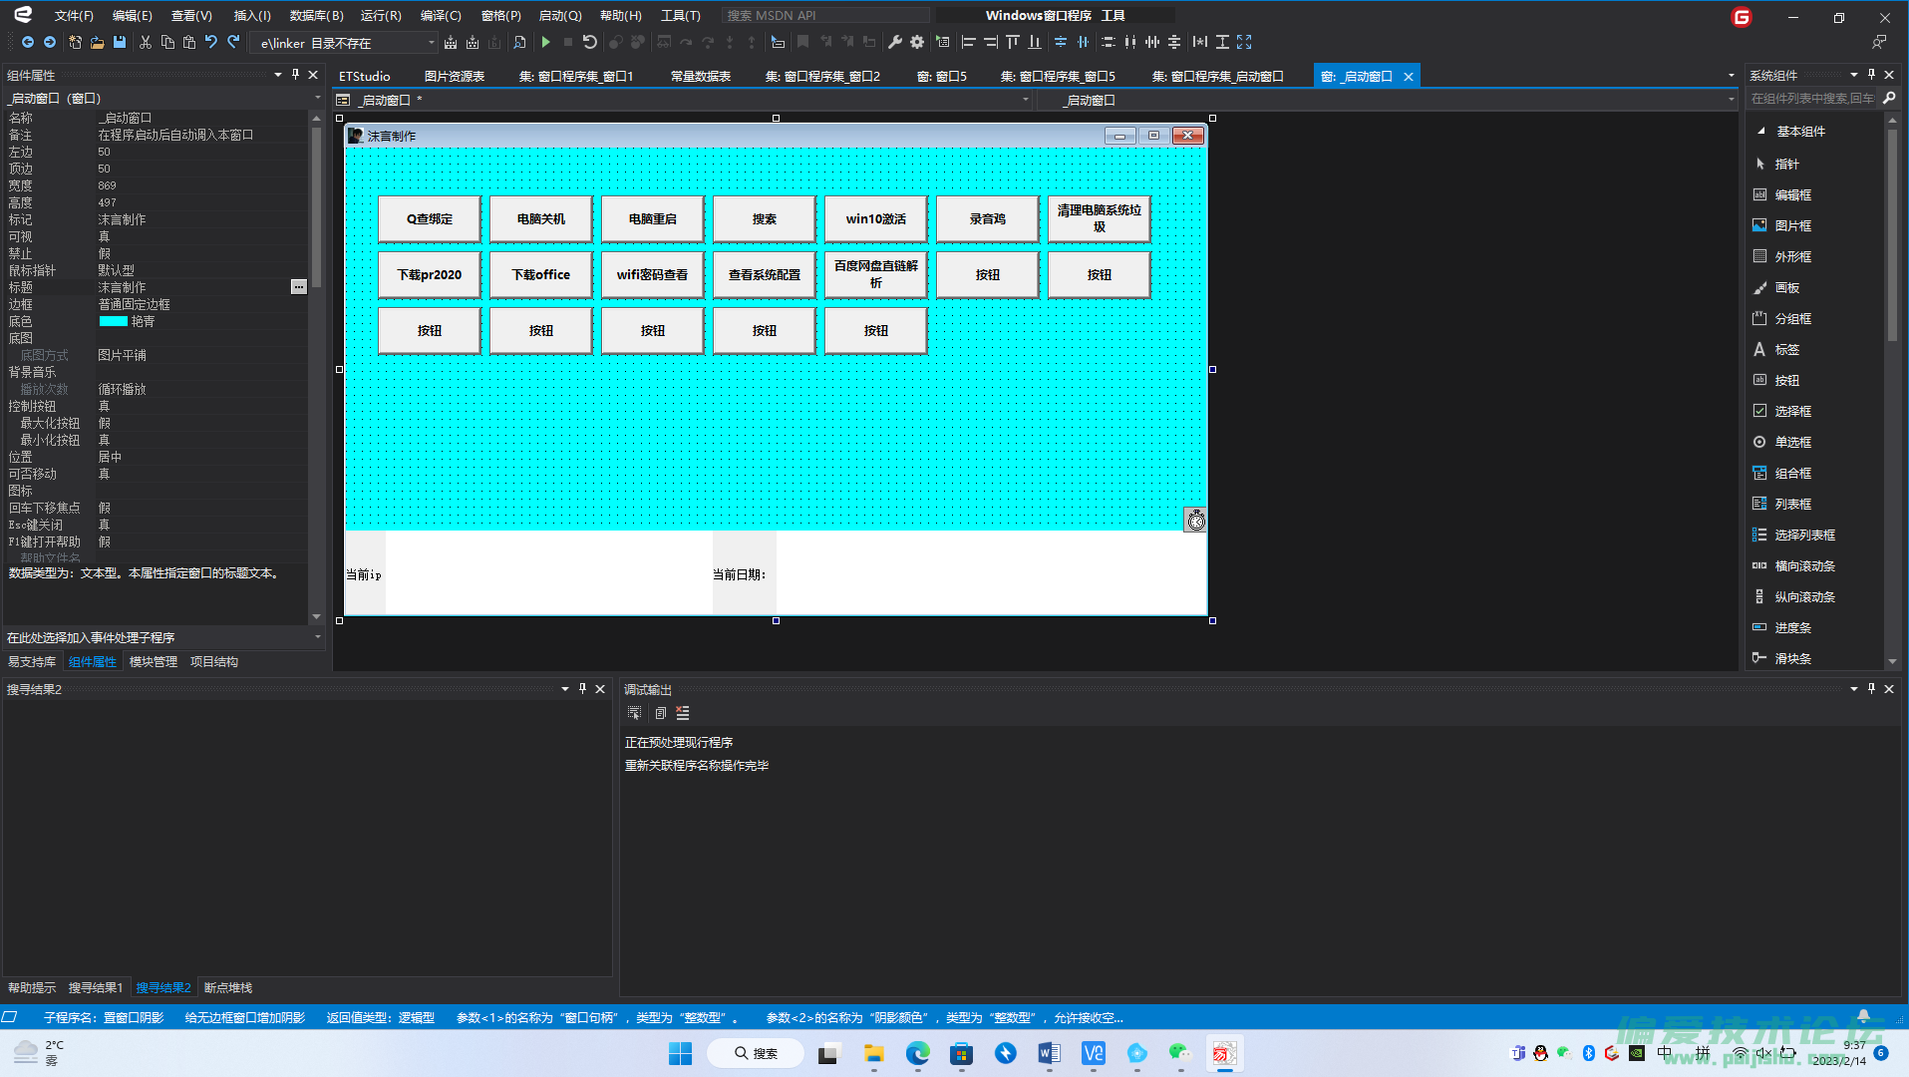Click the Save icon in the toolbar
The width and height of the screenshot is (1909, 1077).
[x=120, y=42]
